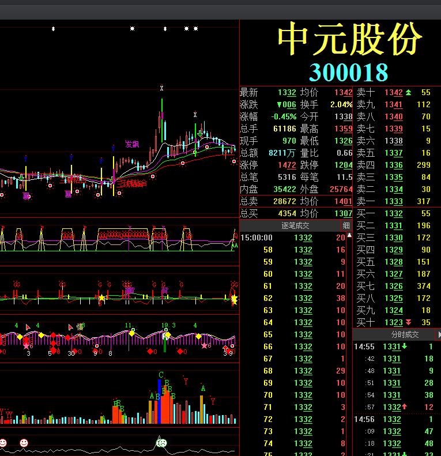This screenshot has width=441, height=456.
Task: Click the upper X marker above chart peak
Action: (162, 88)
